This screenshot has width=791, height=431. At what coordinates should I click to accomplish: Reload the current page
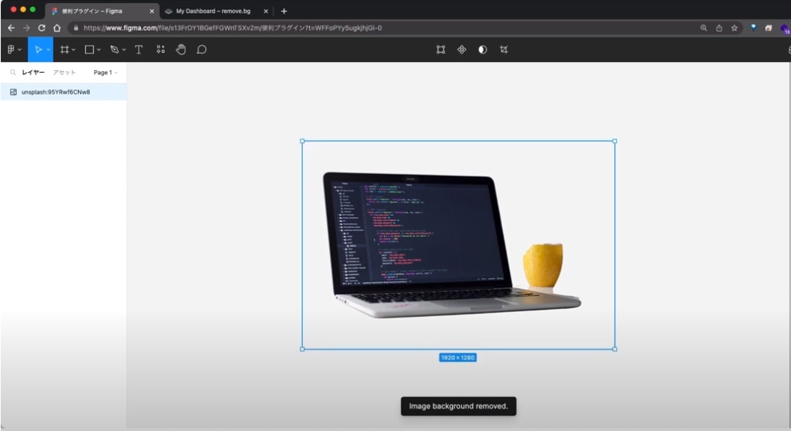[x=42, y=28]
